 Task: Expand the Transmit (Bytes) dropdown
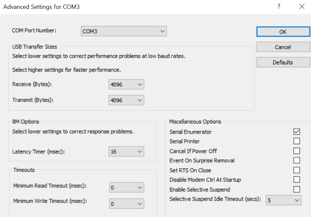pyautogui.click(x=127, y=100)
